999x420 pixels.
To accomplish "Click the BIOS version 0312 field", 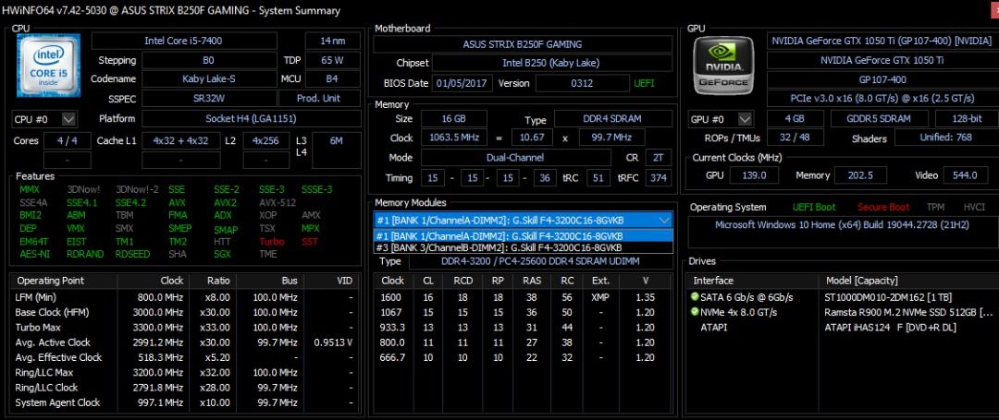I will [583, 83].
